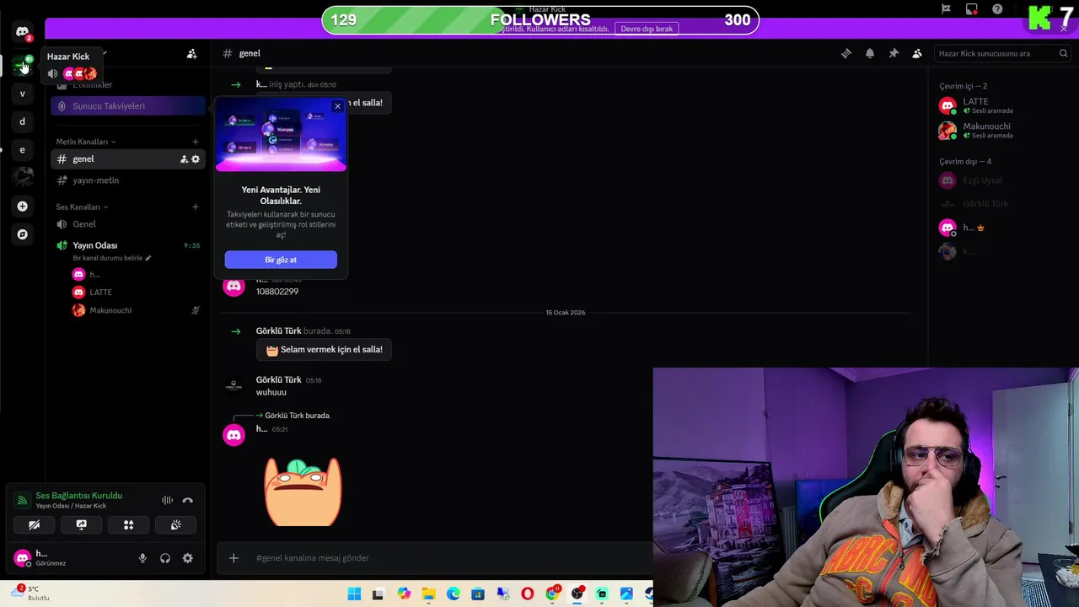Screen dimensions: 1079x607
Task: Toggle camera on in voice panel
Action: pos(35,525)
